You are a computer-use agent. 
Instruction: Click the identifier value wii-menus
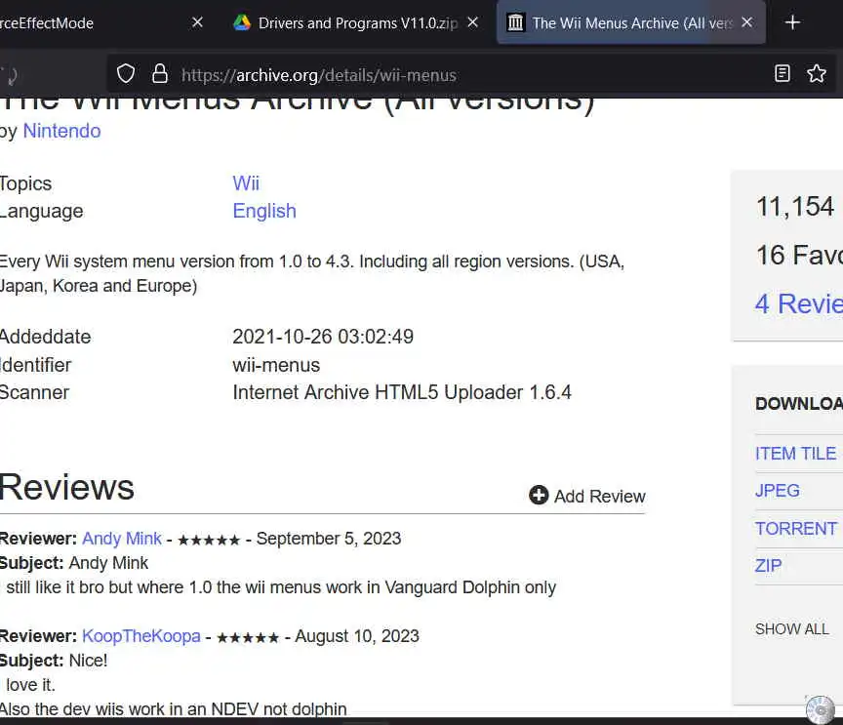pyautogui.click(x=276, y=365)
